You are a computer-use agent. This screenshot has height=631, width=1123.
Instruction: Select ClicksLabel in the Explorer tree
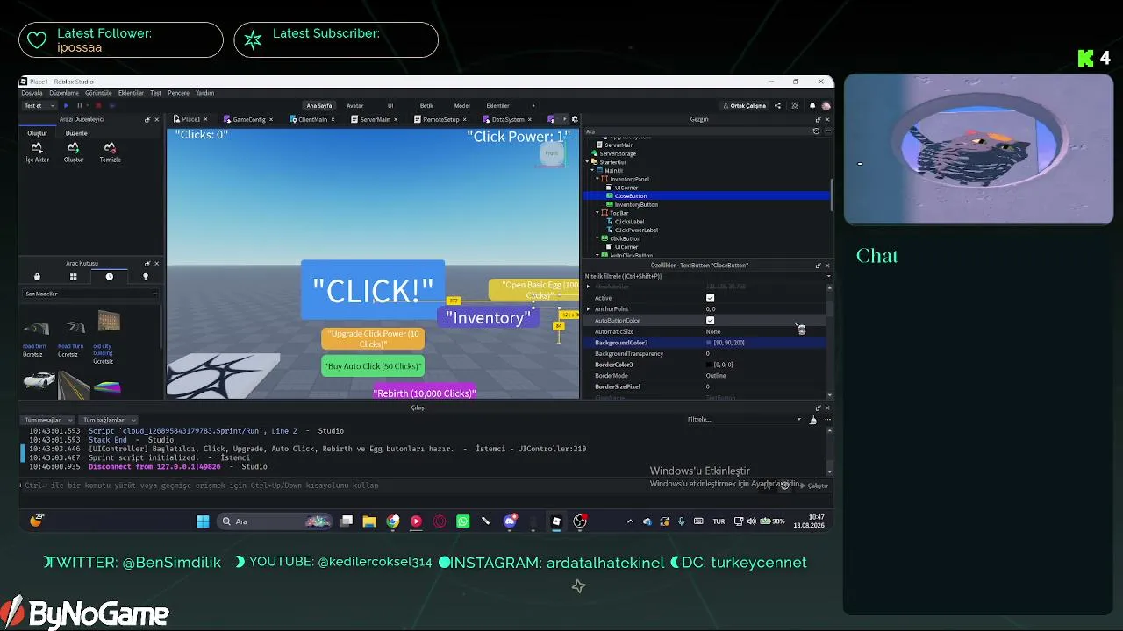click(629, 222)
